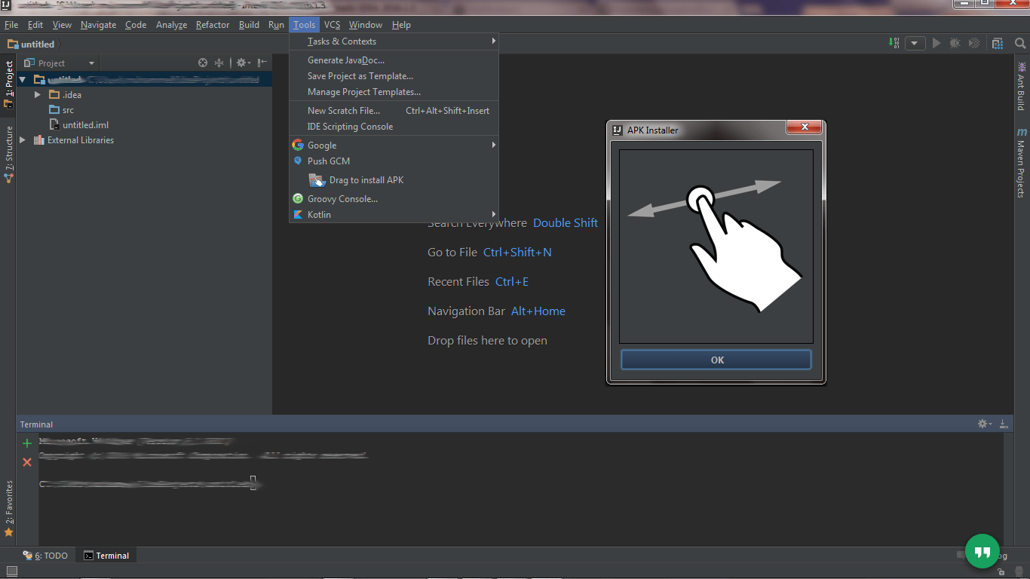Open the Build menu
The image size is (1030, 579).
(250, 25)
